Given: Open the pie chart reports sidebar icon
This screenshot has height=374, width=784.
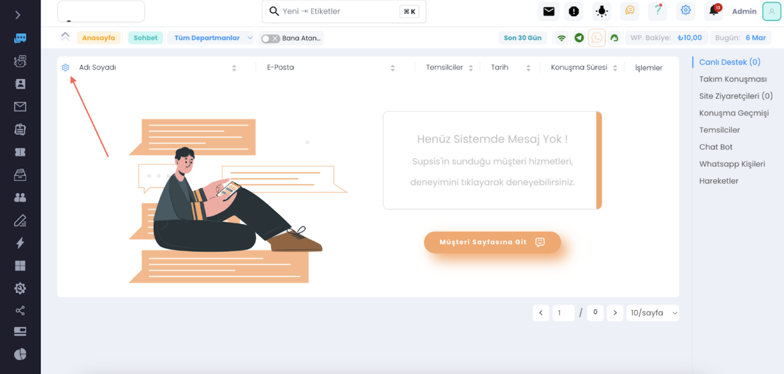Looking at the screenshot, I should click(x=20, y=354).
